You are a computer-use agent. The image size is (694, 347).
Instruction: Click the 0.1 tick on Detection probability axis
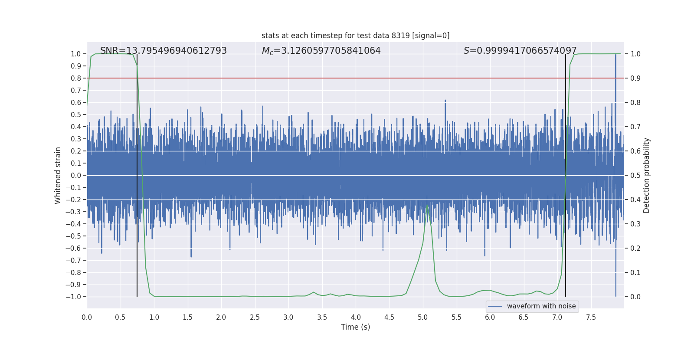point(635,272)
